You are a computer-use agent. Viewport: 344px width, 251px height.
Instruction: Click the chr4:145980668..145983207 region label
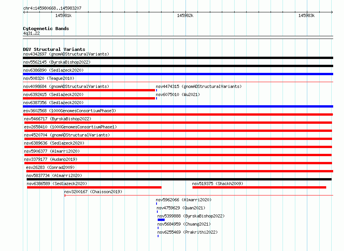coord(52,8)
